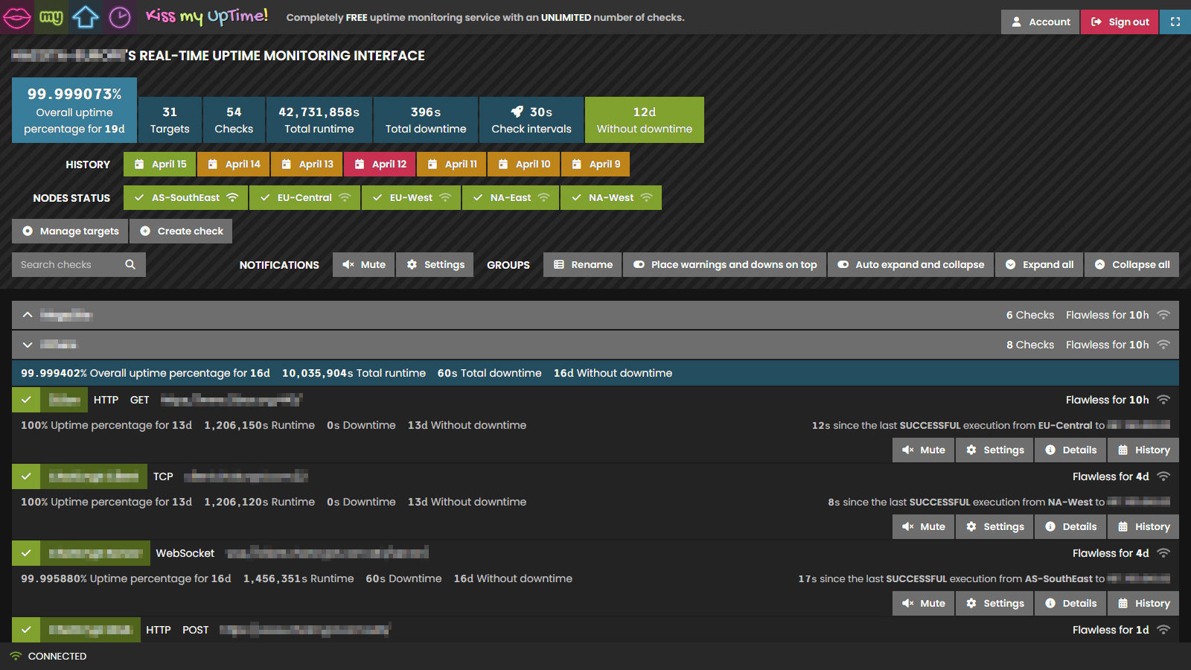
Task: Open April 12 history tab
Action: click(x=380, y=164)
